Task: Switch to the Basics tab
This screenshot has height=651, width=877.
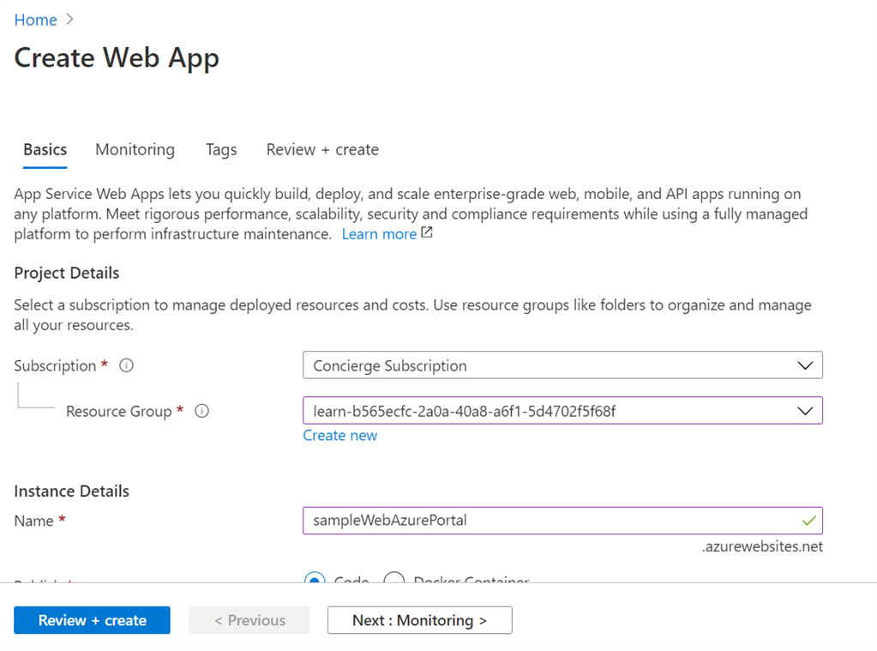Action: click(x=45, y=150)
